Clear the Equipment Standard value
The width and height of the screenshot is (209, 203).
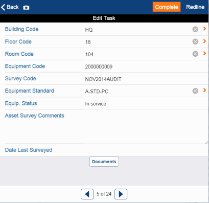coord(195,91)
